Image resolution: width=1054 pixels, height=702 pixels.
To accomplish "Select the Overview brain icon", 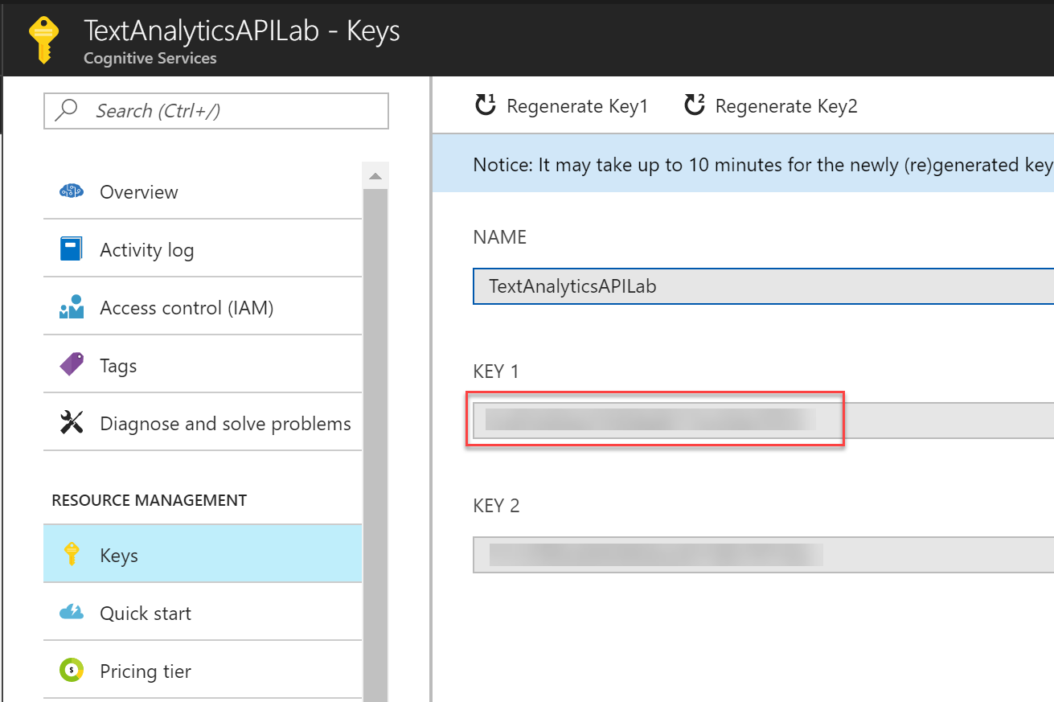I will [72, 191].
